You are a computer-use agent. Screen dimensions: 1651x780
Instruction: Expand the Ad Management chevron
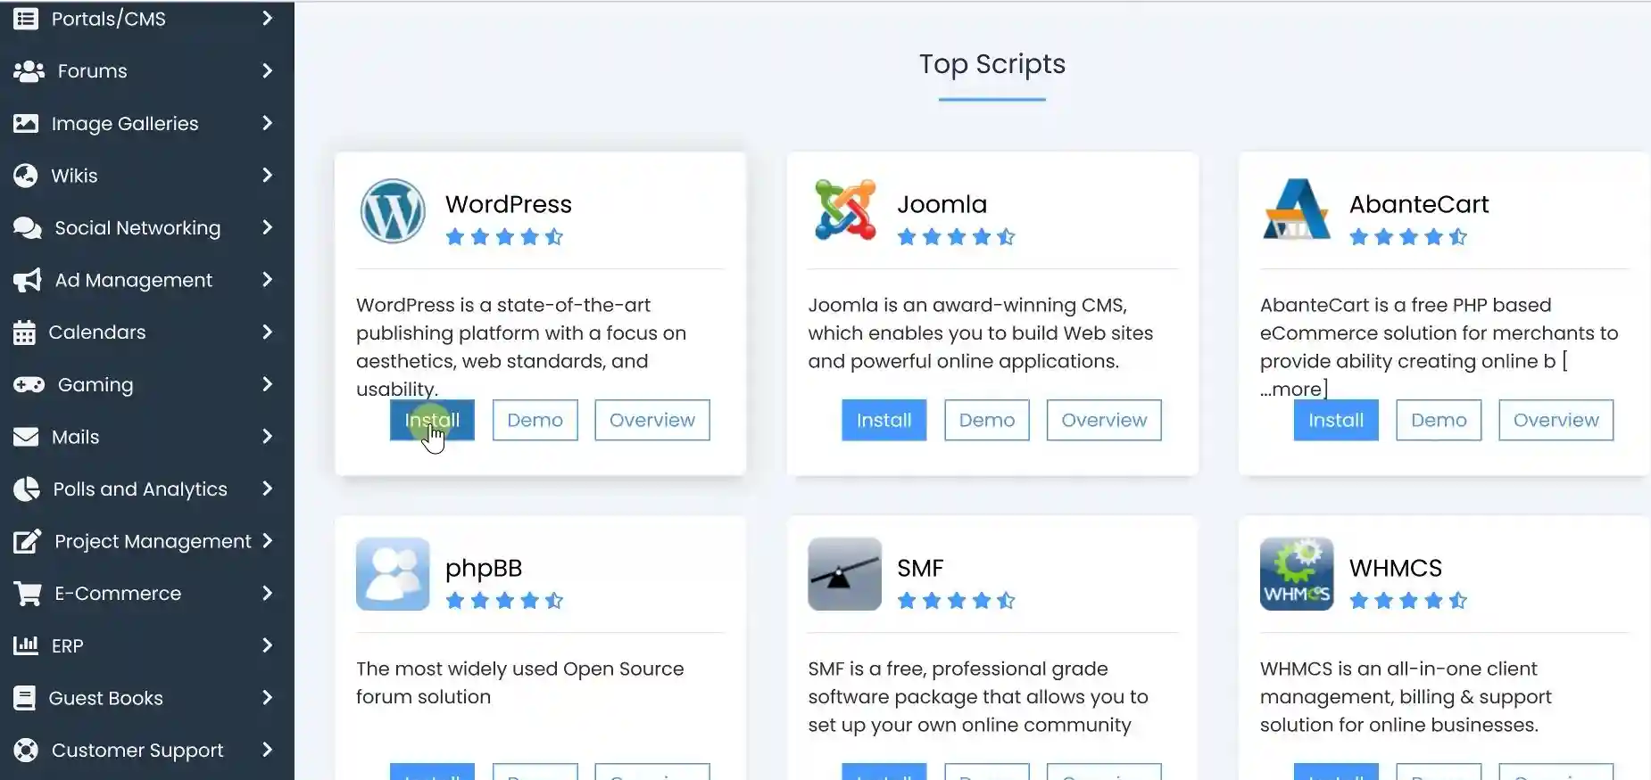click(267, 279)
